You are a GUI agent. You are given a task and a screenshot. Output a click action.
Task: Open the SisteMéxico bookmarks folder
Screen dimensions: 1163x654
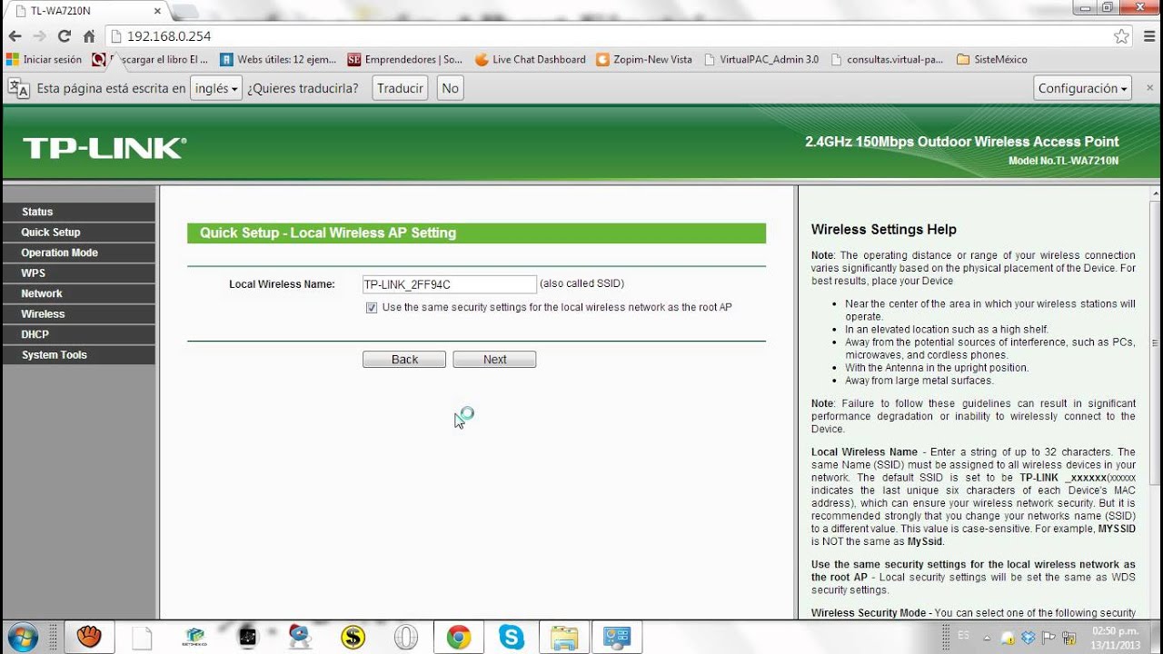tap(992, 59)
